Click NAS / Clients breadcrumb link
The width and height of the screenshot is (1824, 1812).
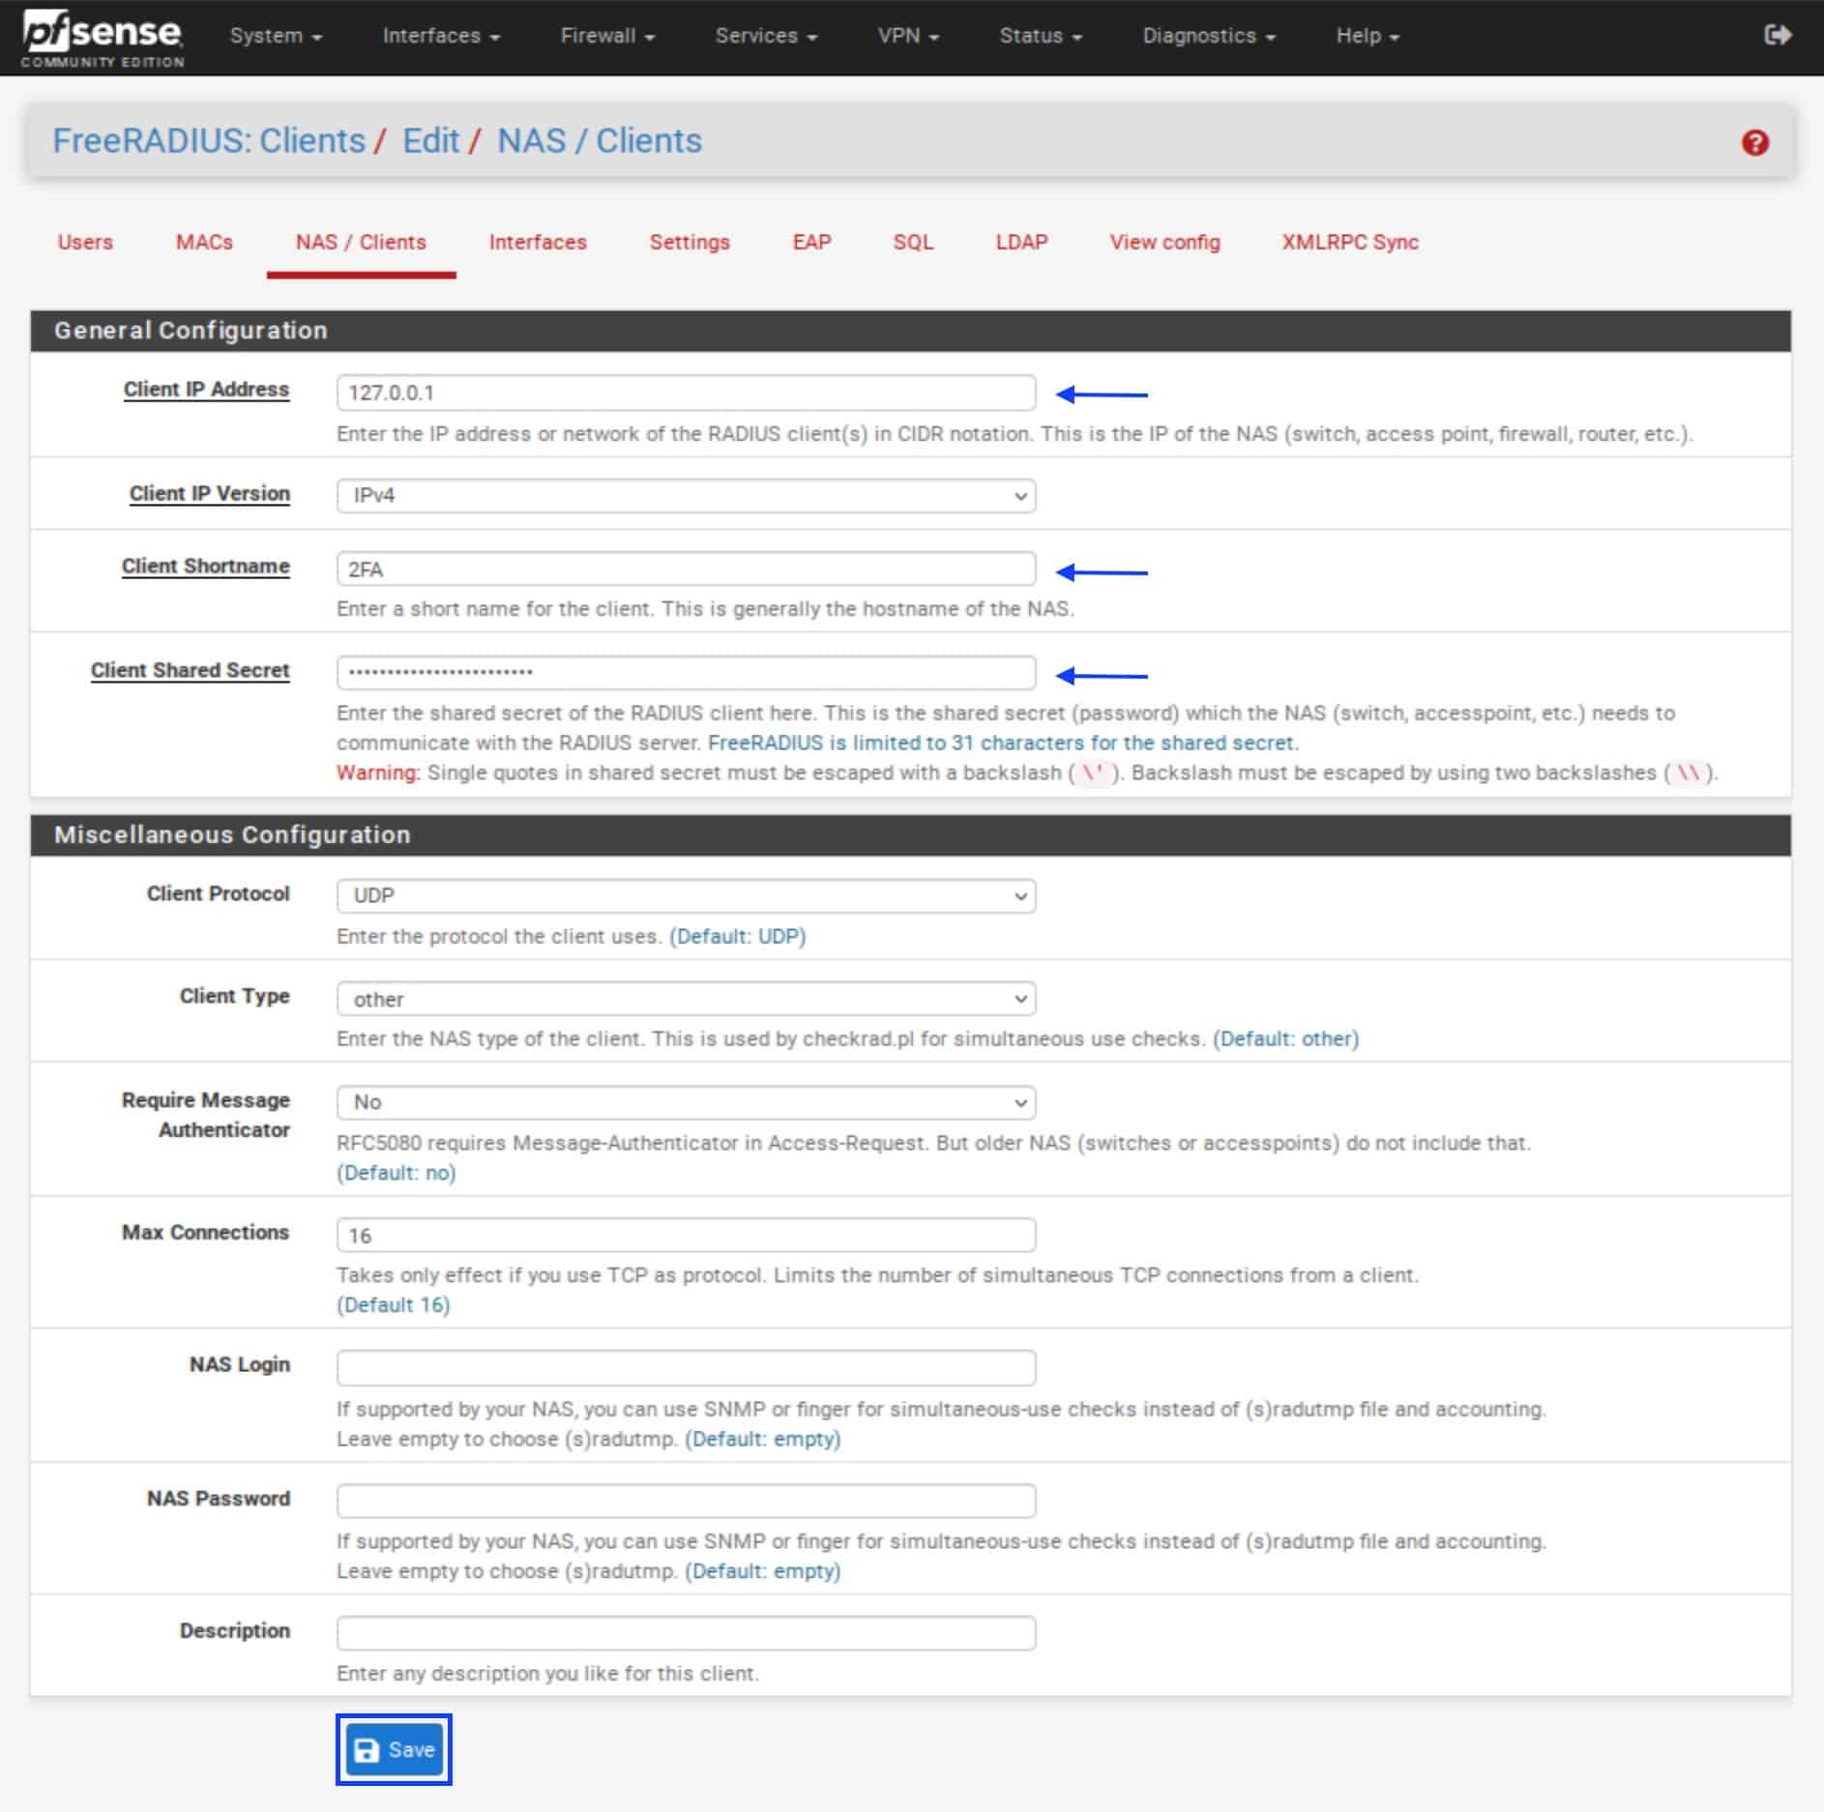(600, 141)
